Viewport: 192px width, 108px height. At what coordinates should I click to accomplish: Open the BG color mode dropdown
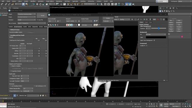coord(156,34)
